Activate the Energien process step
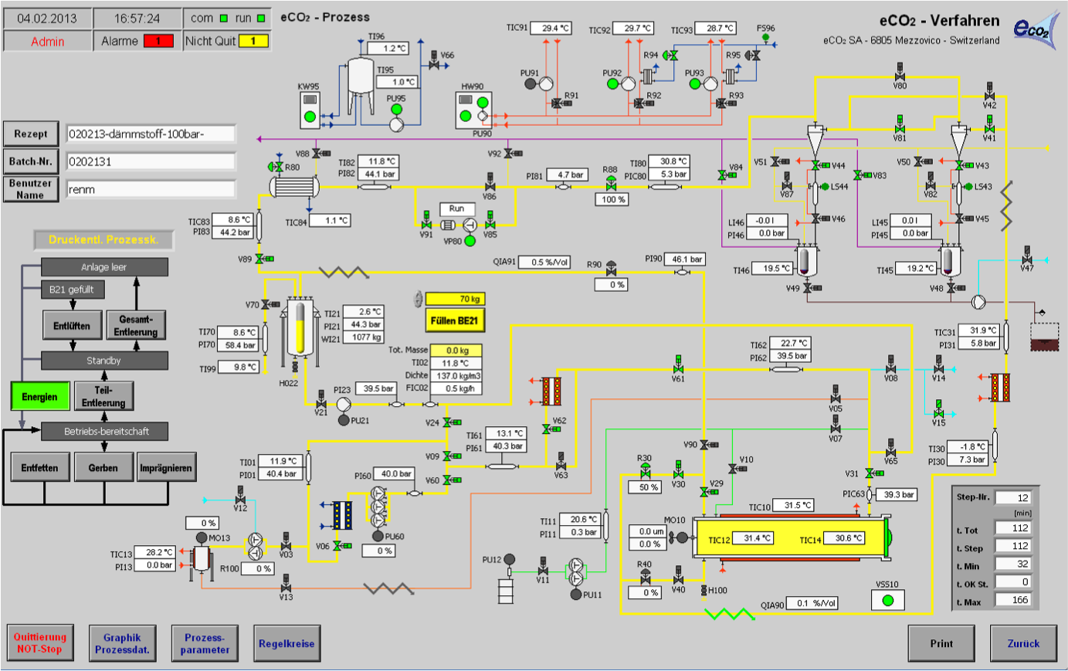1068x671 pixels. 40,396
